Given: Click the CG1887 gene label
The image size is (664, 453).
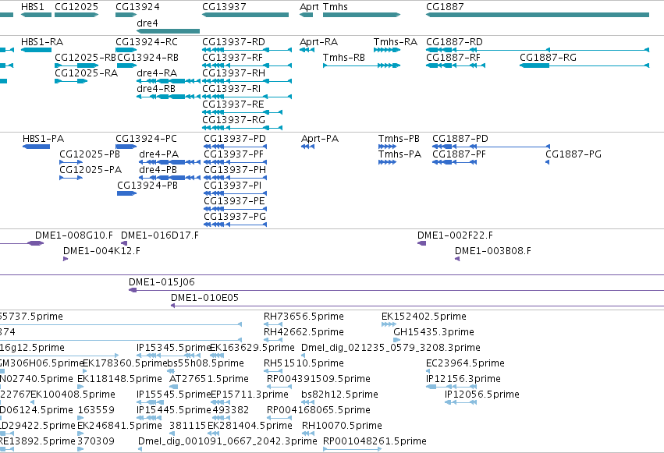Looking at the screenshot, I should point(445,7).
